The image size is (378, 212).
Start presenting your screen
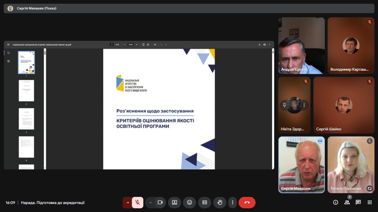[x=175, y=202]
